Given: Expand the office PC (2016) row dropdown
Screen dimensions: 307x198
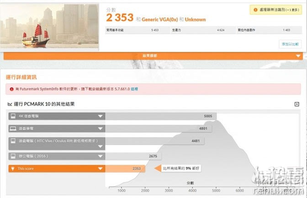Looking at the screenshot, I should point(100,156).
